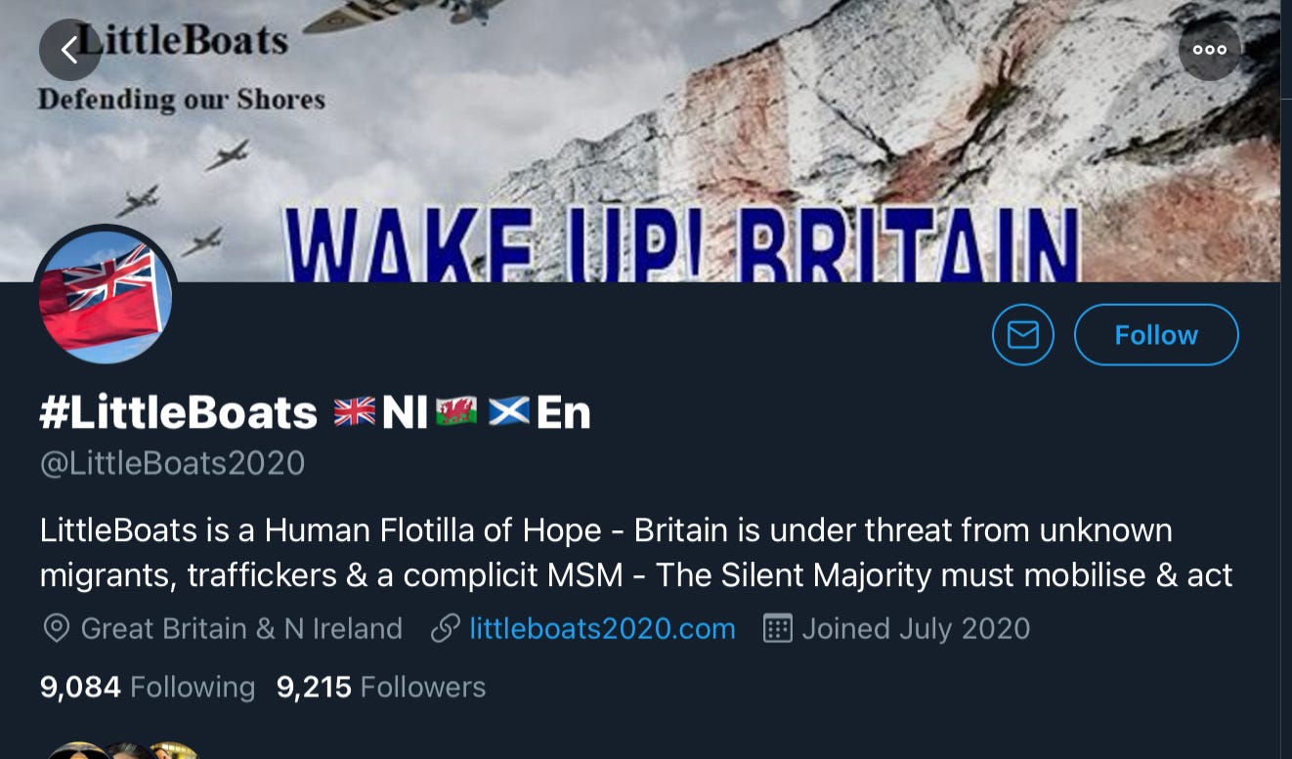Click the location pin icon
The image size is (1292, 759).
coord(57,628)
